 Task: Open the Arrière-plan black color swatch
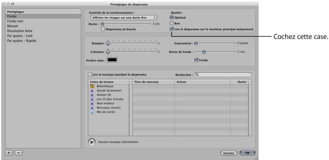112,60
